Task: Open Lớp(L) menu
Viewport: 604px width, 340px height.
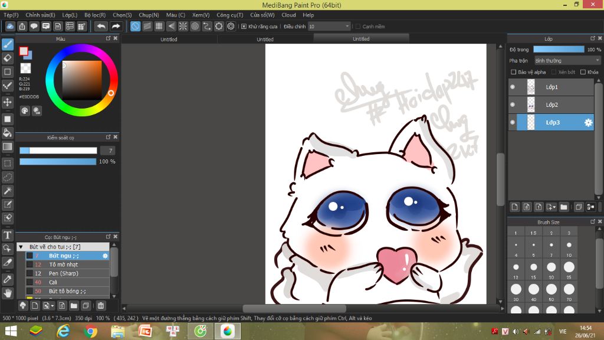Action: [x=70, y=15]
